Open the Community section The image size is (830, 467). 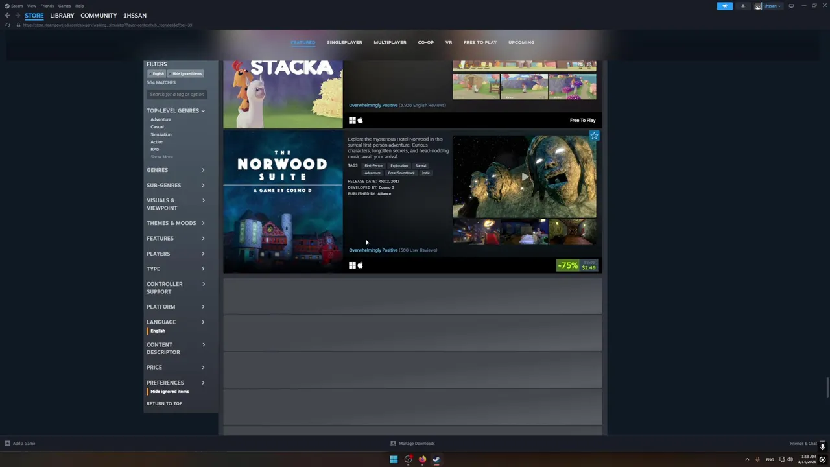click(x=99, y=16)
